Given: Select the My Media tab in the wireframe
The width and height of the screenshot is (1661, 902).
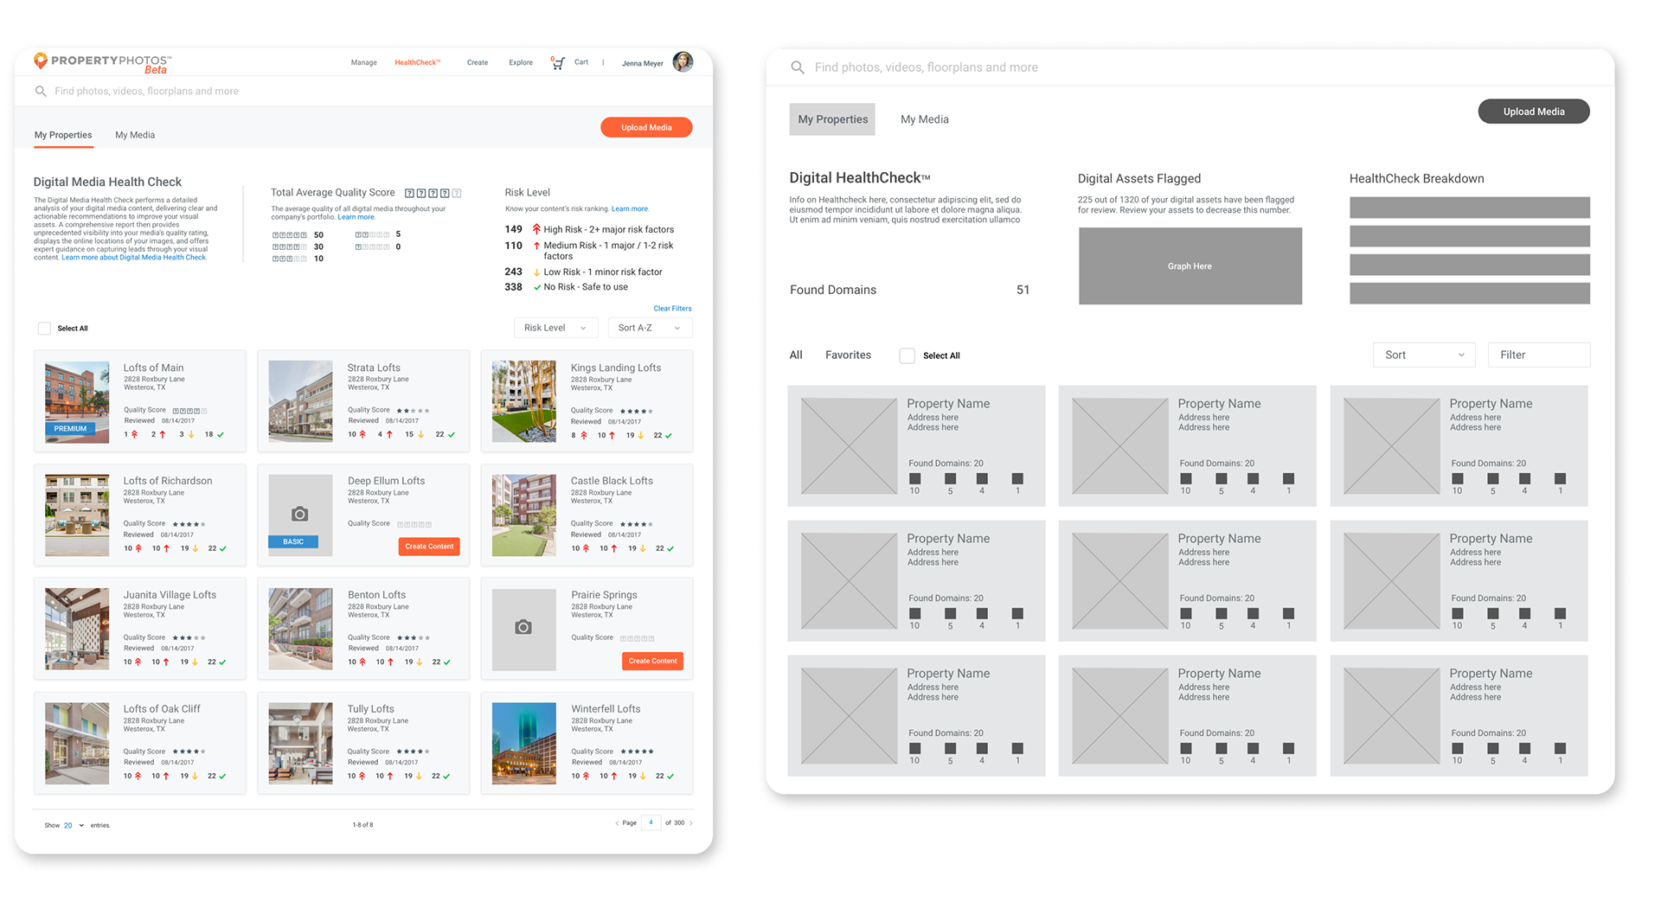Looking at the screenshot, I should [925, 119].
